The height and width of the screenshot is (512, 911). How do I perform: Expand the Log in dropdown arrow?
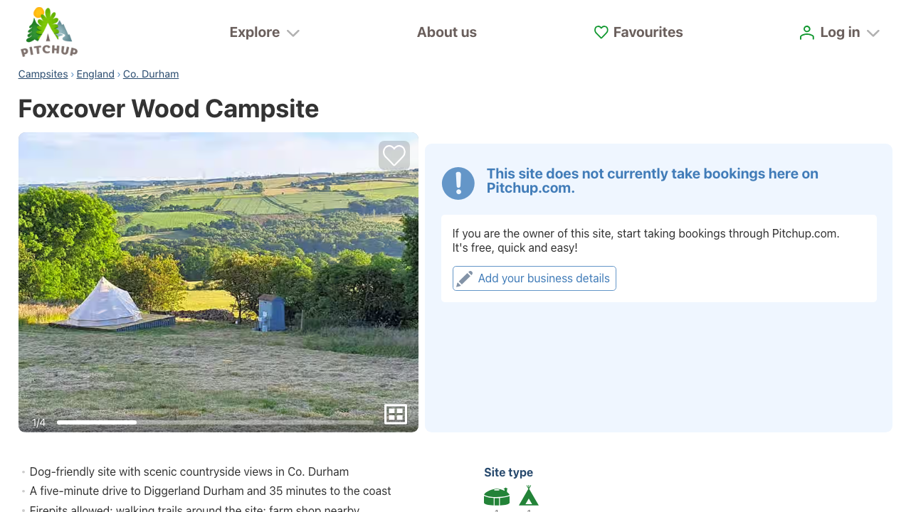click(874, 33)
